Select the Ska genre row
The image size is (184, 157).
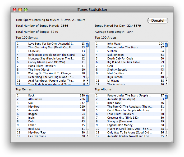click(x=51, y=103)
